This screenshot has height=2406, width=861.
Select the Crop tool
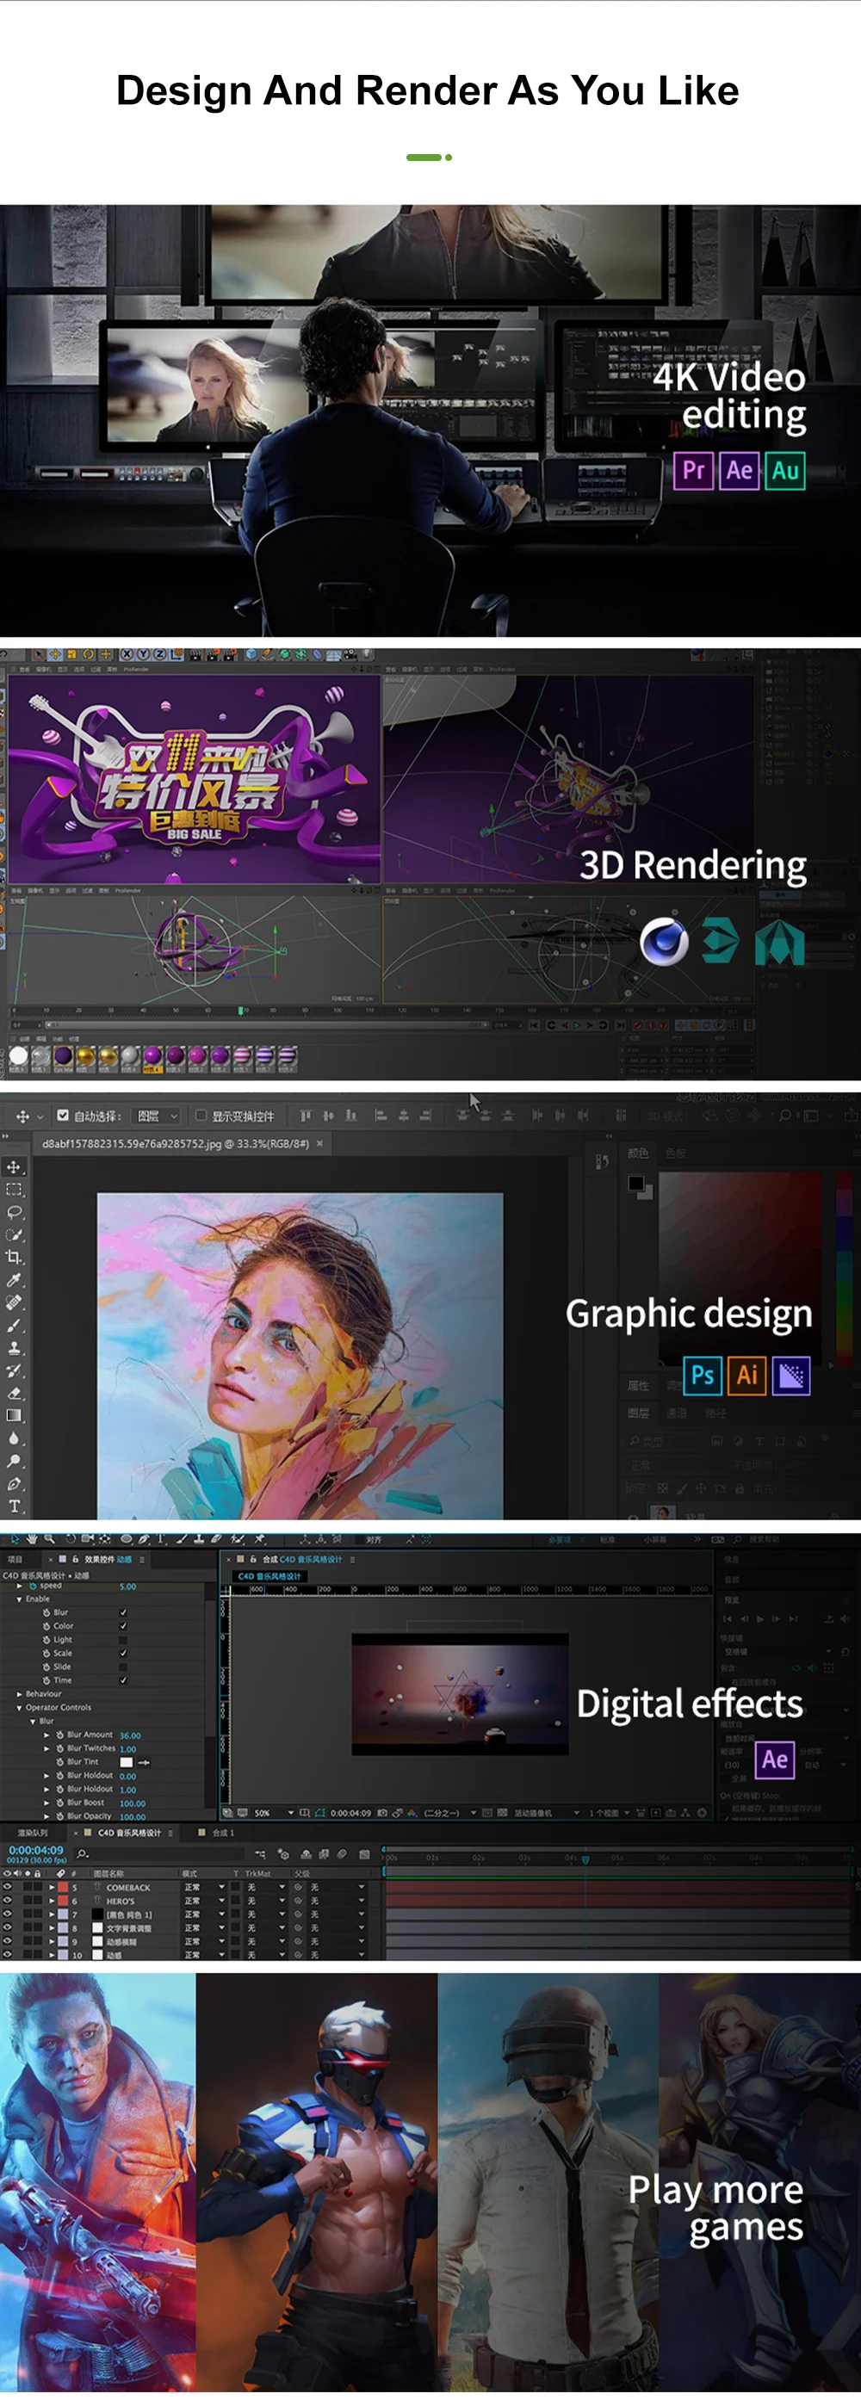[x=14, y=1257]
